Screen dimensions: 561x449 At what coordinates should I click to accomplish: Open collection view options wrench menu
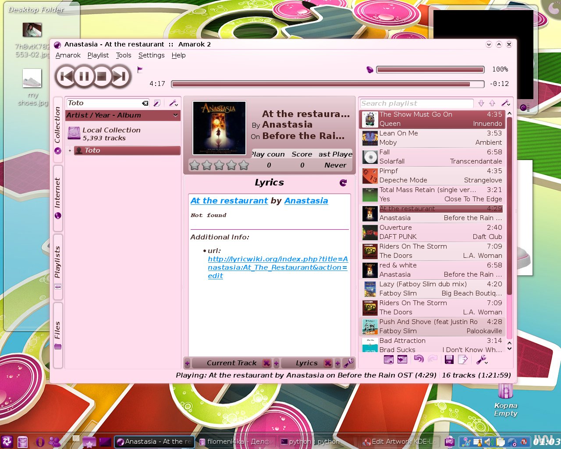(x=174, y=103)
